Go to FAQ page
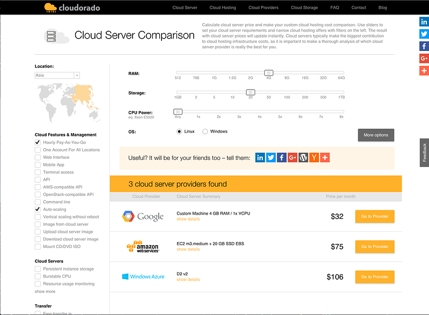The image size is (429, 315). [x=335, y=8]
